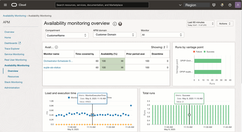Click the Actions button
242x132 pixels.
point(225,23)
